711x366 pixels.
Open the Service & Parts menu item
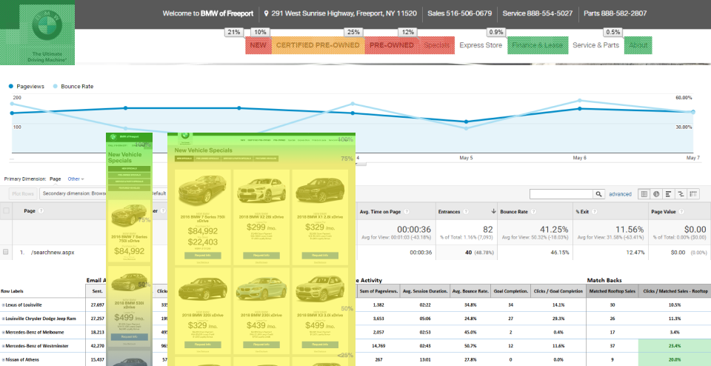point(595,45)
